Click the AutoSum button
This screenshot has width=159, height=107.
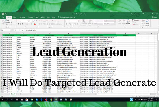point(136,20)
